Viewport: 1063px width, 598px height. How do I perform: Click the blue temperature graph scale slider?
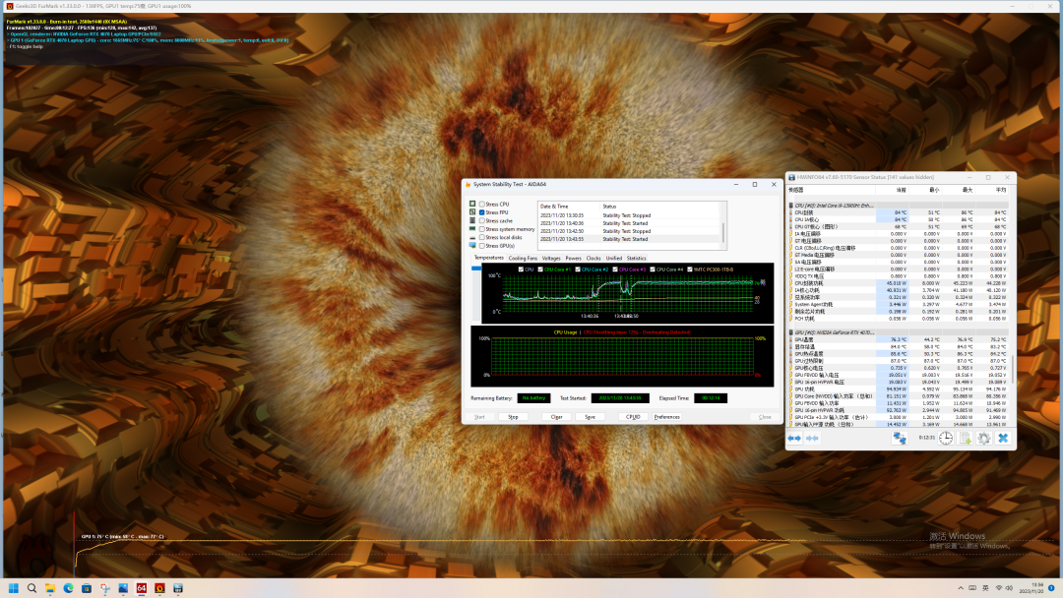(476, 269)
